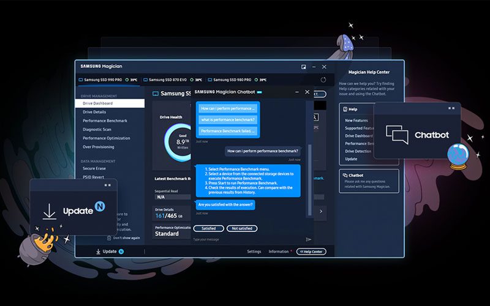
Task: Open Settings in the bottom bar
Action: [254, 252]
